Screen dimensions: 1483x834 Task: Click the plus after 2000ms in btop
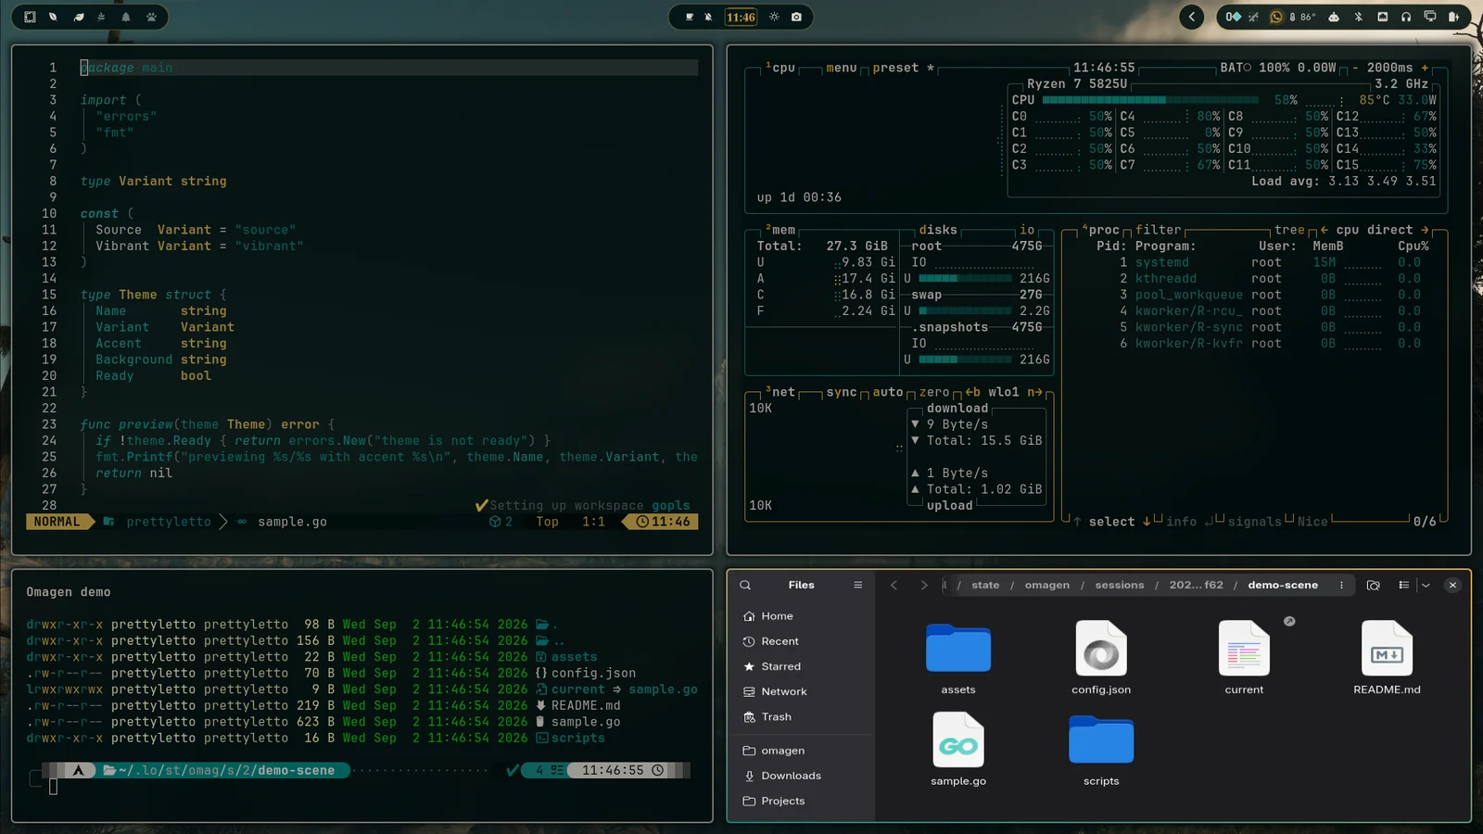pyautogui.click(x=1425, y=68)
